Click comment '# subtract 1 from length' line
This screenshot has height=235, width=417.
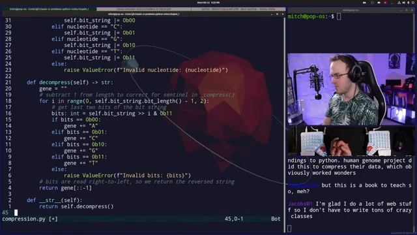[137, 95]
